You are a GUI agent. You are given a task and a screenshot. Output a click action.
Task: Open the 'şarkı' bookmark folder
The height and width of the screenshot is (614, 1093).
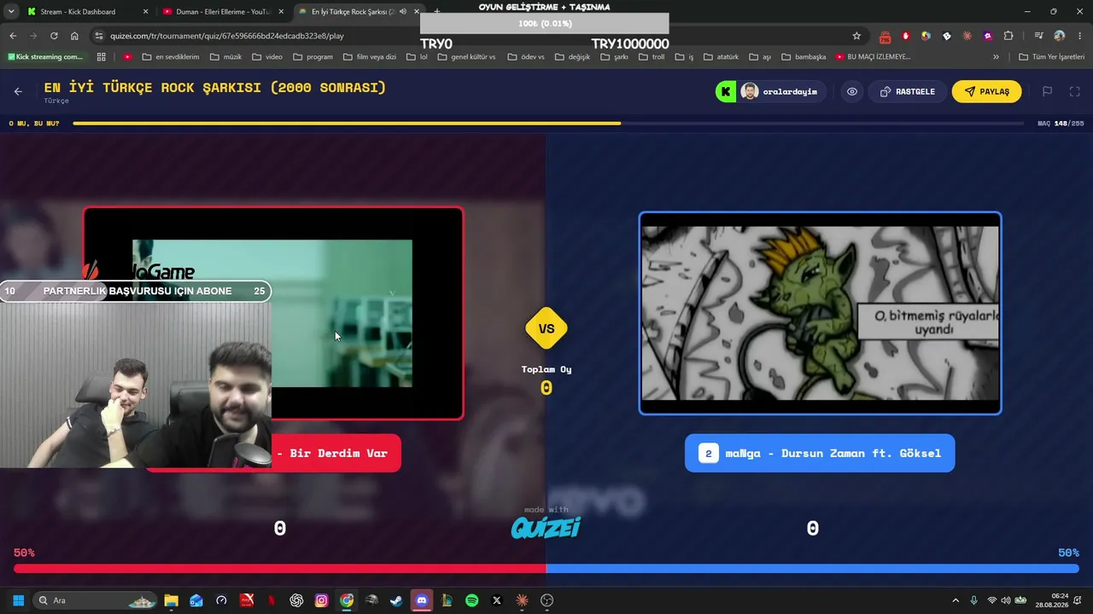coord(615,57)
